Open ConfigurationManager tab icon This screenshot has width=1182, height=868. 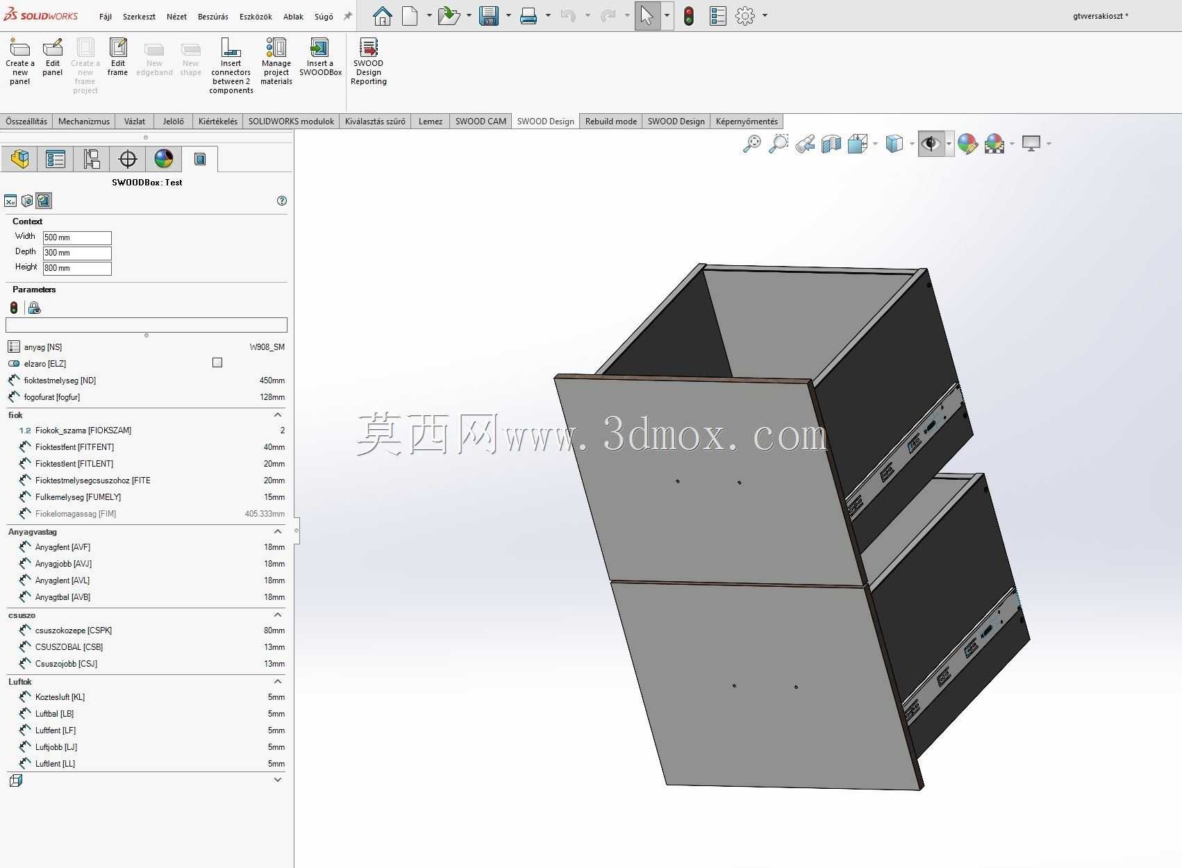click(92, 159)
